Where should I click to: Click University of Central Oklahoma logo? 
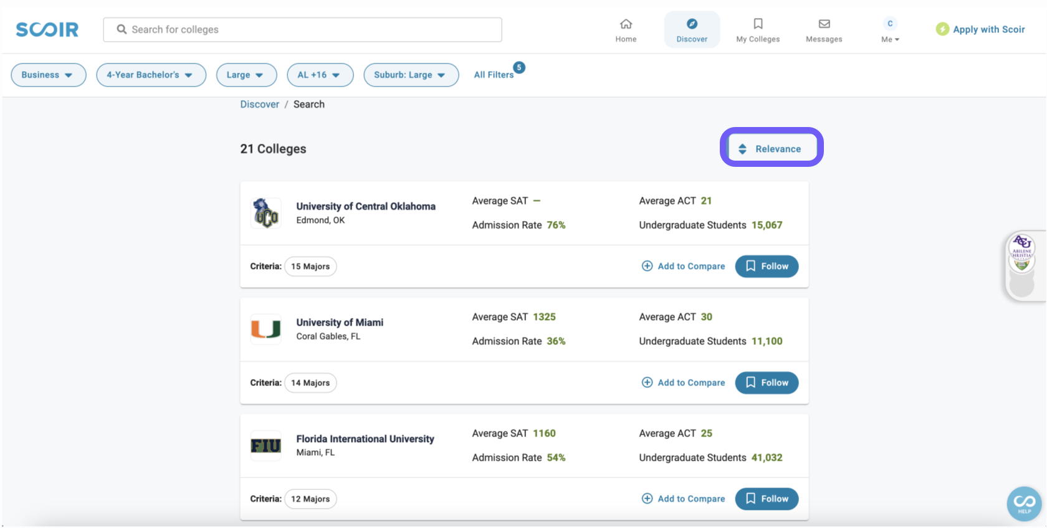tap(265, 213)
